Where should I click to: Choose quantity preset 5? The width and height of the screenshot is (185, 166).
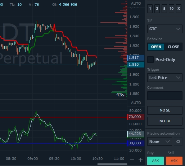pyautogui.click(x=164, y=9)
